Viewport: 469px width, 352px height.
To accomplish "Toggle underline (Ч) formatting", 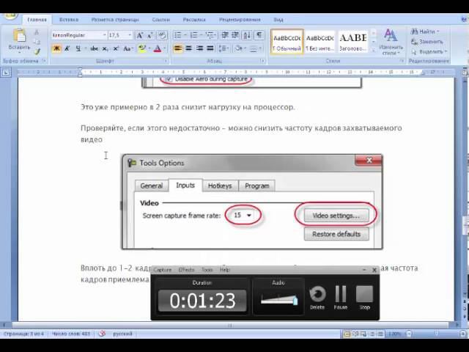I will [78, 48].
